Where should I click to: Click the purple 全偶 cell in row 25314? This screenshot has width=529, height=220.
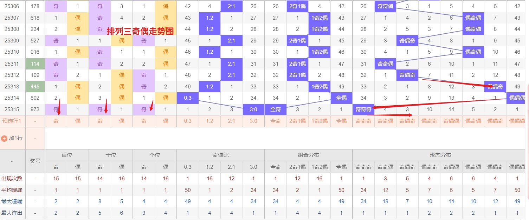click(341, 98)
